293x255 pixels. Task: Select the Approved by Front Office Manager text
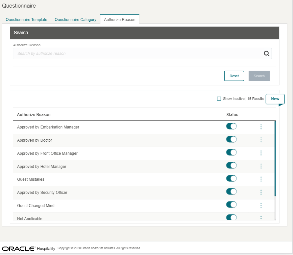pos(47,153)
